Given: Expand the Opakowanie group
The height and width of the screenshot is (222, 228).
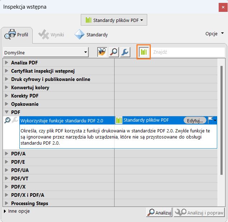Looking at the screenshot, I should point(6,104).
